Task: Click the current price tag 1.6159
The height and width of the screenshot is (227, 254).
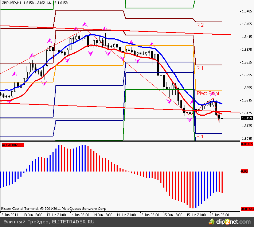Action: pyautogui.click(x=247, y=118)
